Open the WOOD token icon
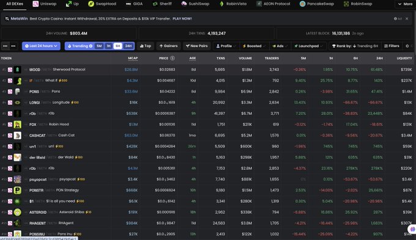This screenshot has height=240, width=416. point(18,70)
